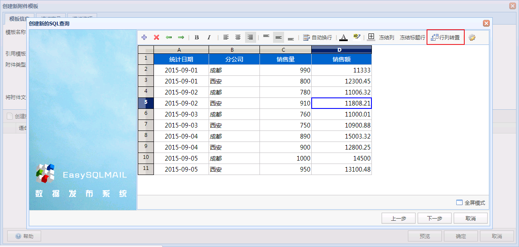The width and height of the screenshot is (519, 247).
Task: Open the background highlight color tool
Action: (x=357, y=37)
